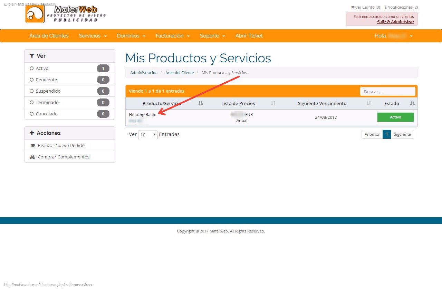Select the Suspendido filter radio
This screenshot has width=442, height=291.
click(x=32, y=91)
